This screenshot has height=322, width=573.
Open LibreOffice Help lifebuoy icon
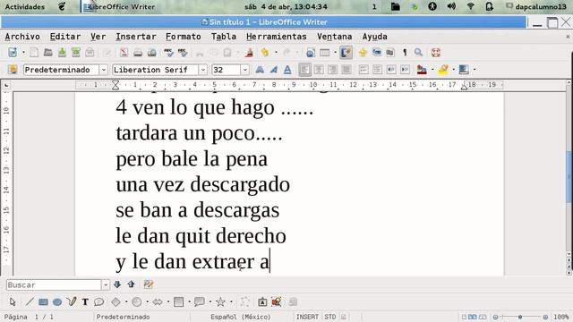(436, 53)
